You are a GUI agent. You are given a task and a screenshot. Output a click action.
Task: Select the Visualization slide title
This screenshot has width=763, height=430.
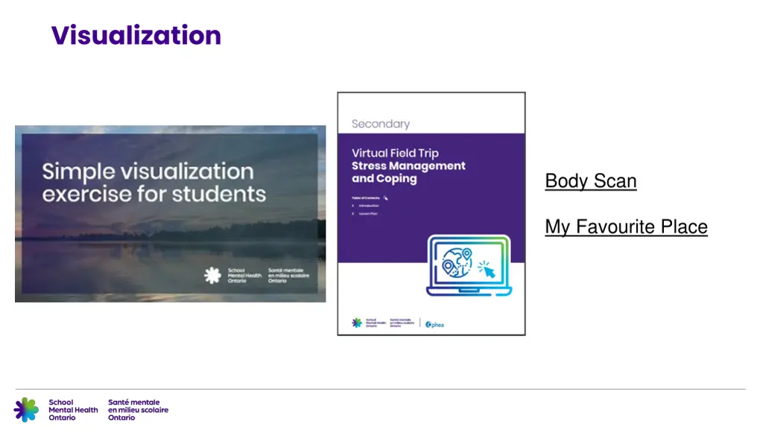click(136, 35)
